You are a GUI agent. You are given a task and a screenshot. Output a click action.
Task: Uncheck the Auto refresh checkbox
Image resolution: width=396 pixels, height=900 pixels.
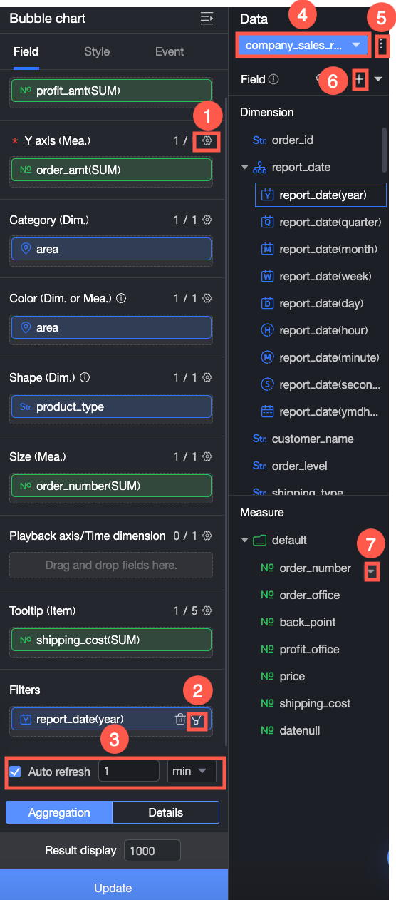[15, 772]
